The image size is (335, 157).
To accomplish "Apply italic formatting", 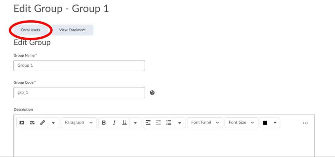I will pyautogui.click(x=114, y=123).
